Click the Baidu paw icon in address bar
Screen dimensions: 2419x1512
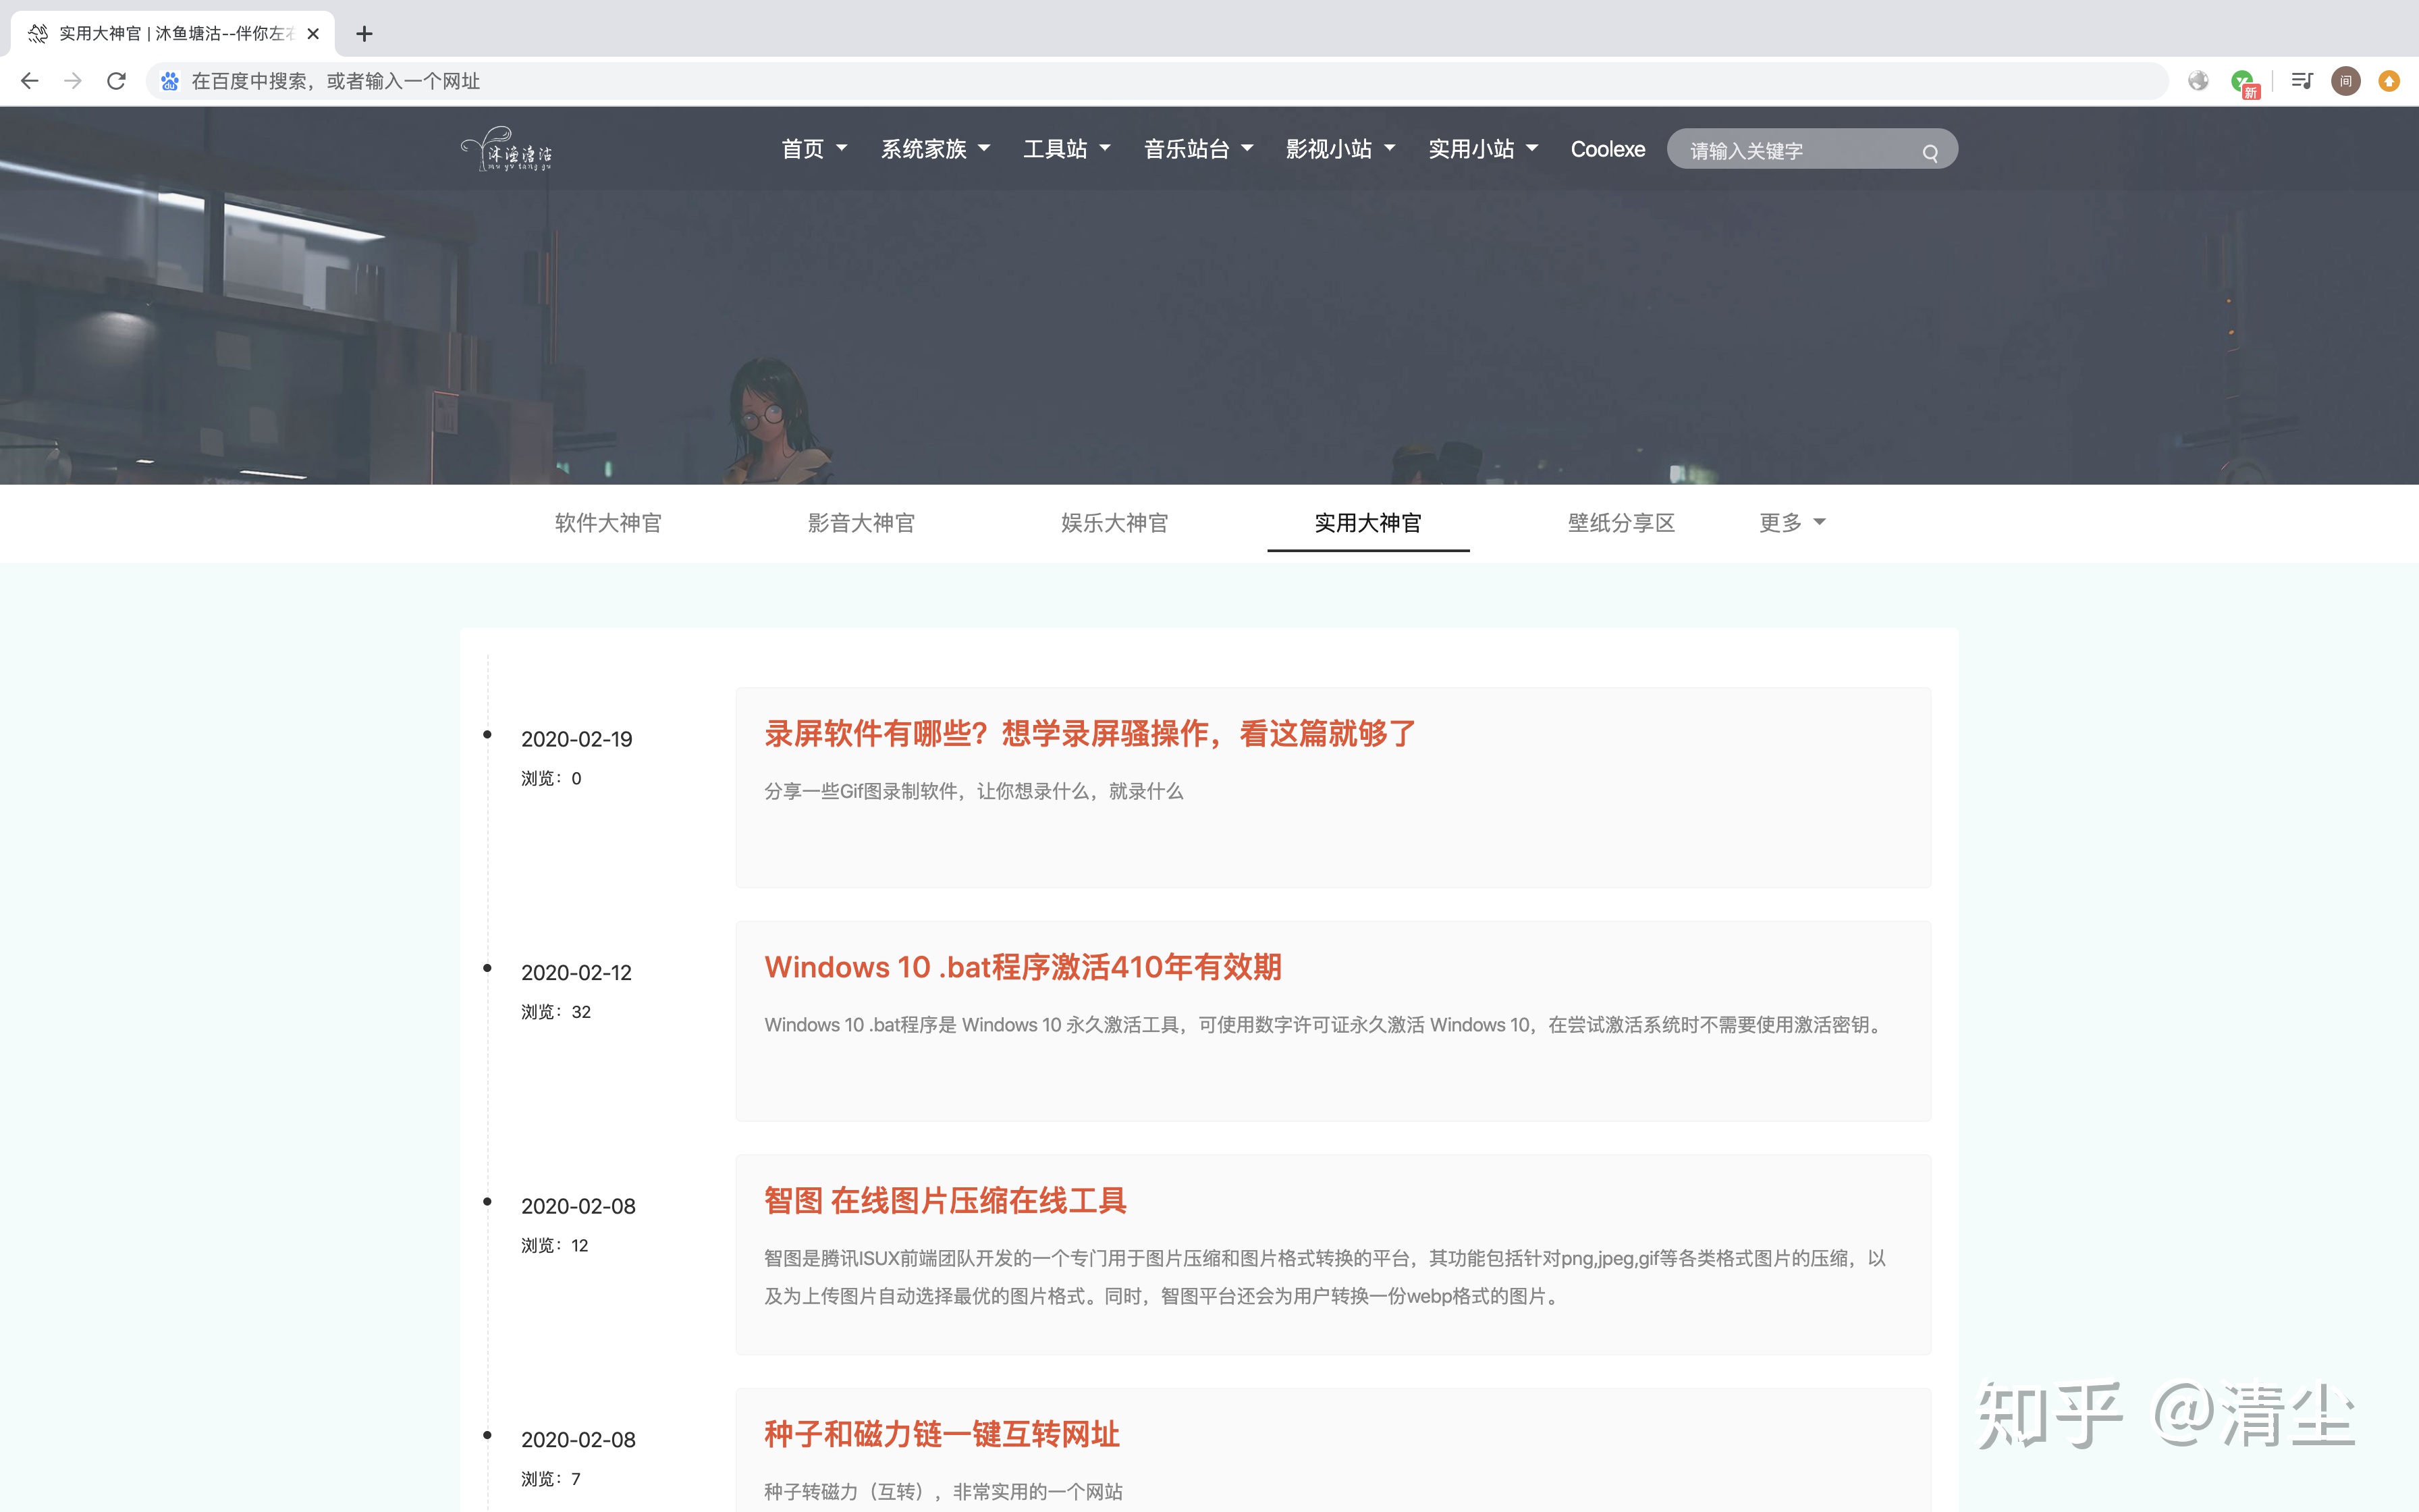click(x=170, y=81)
